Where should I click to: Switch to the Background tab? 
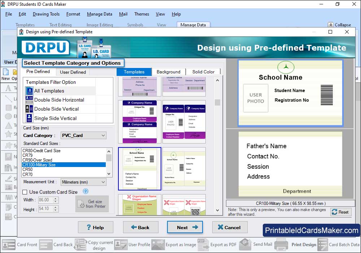tap(169, 72)
